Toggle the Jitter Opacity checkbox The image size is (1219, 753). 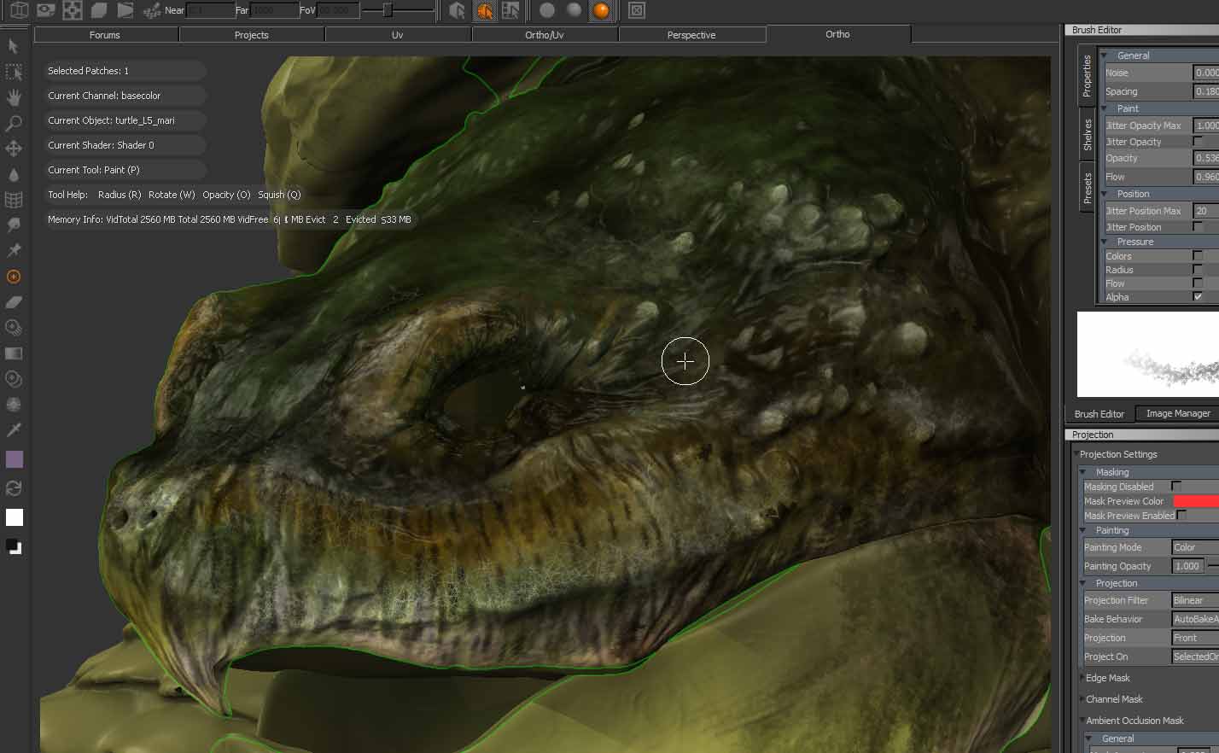[1198, 141]
